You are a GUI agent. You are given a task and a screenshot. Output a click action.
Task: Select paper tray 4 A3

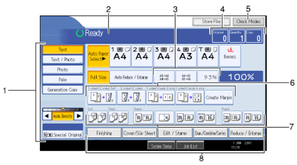pos(186,56)
